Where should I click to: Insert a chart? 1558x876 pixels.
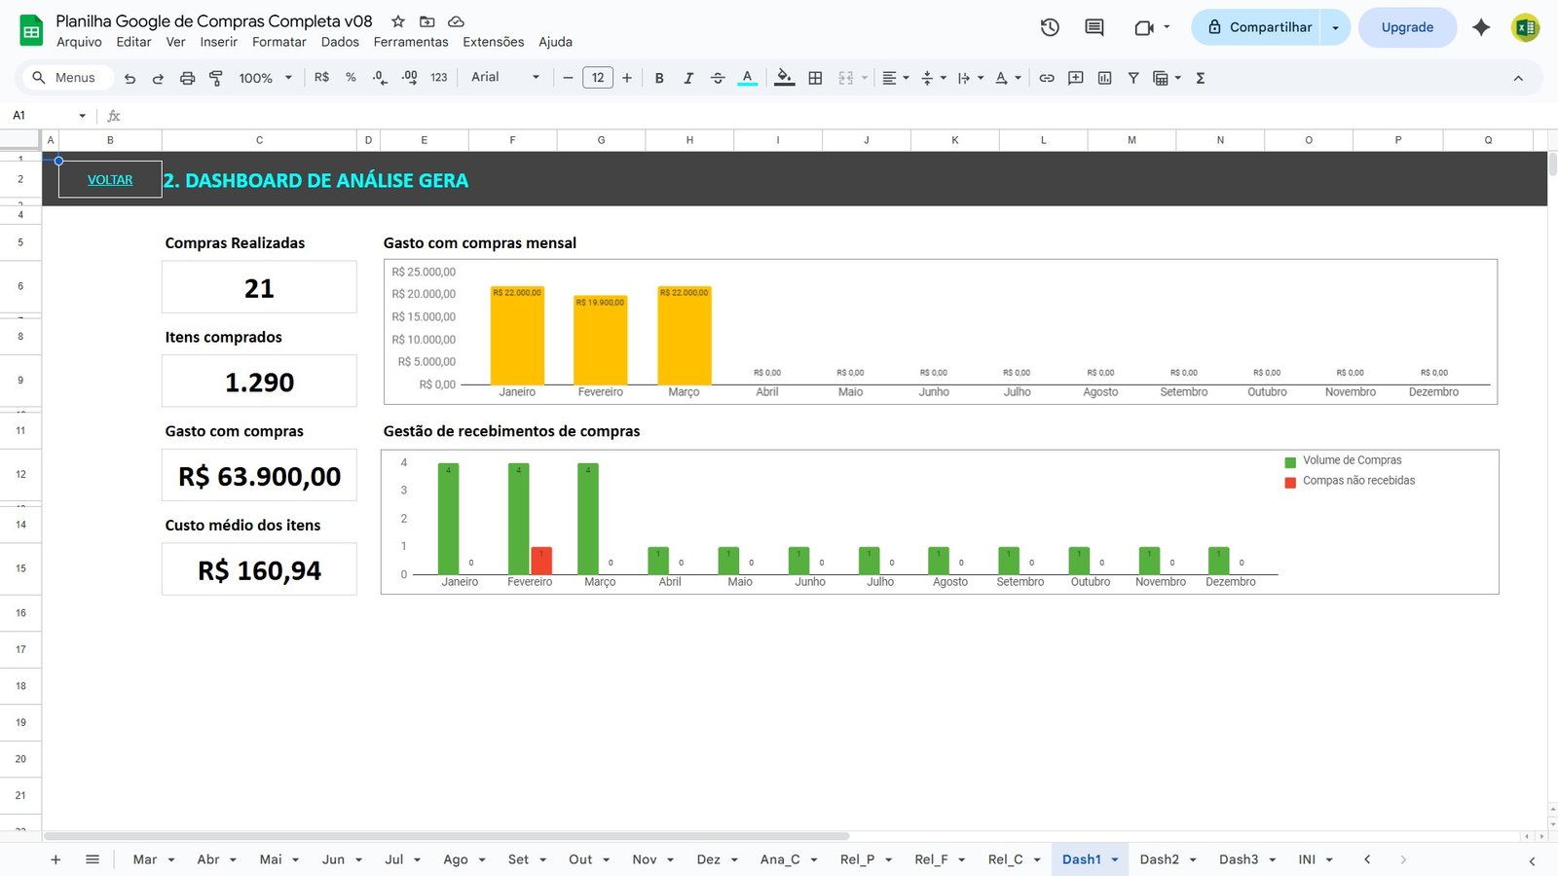click(x=1104, y=77)
